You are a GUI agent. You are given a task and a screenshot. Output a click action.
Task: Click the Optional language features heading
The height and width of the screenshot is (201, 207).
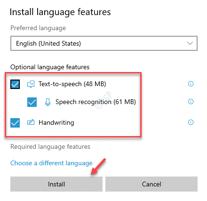(50, 67)
